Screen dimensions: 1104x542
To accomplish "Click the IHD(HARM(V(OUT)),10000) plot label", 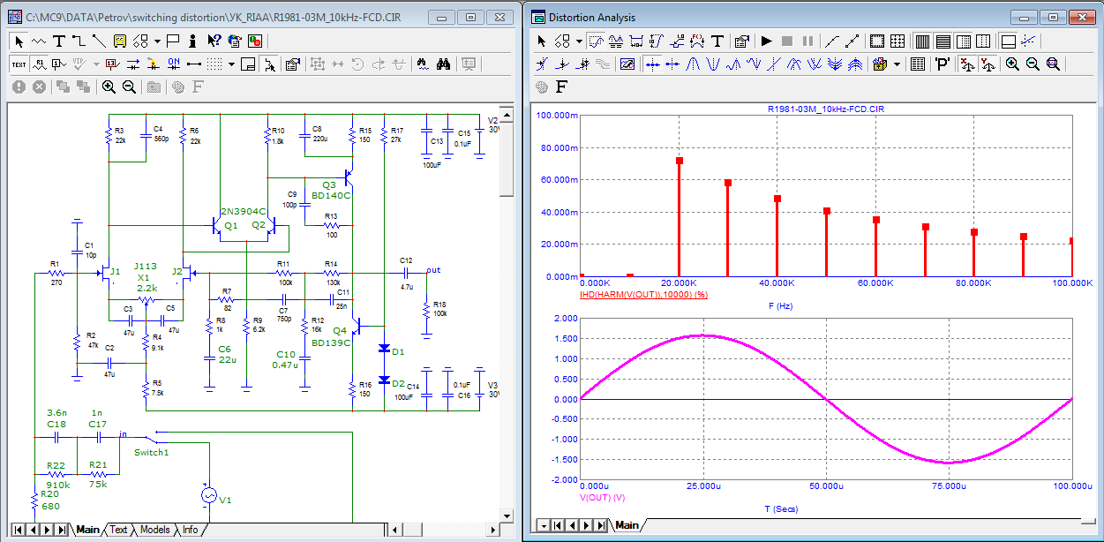I will tap(644, 293).
